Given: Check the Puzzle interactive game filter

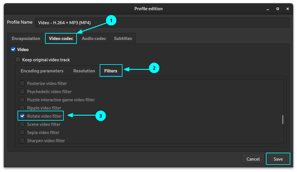Looking at the screenshot, I should point(22,100).
